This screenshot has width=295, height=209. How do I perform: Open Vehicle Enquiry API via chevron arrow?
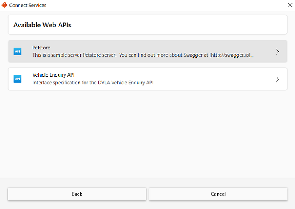(277, 79)
